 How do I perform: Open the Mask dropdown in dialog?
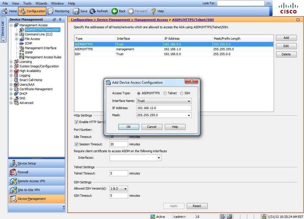[189, 115]
